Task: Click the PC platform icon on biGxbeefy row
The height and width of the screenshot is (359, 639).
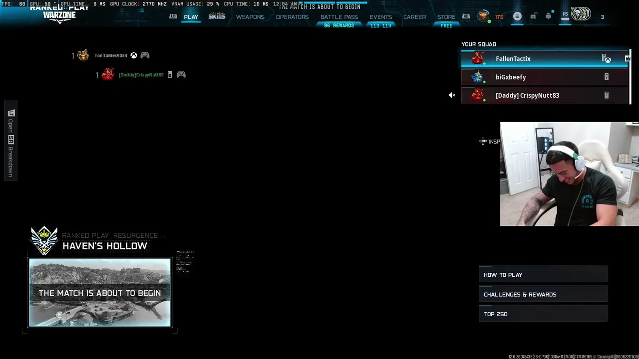Action: coord(607,77)
